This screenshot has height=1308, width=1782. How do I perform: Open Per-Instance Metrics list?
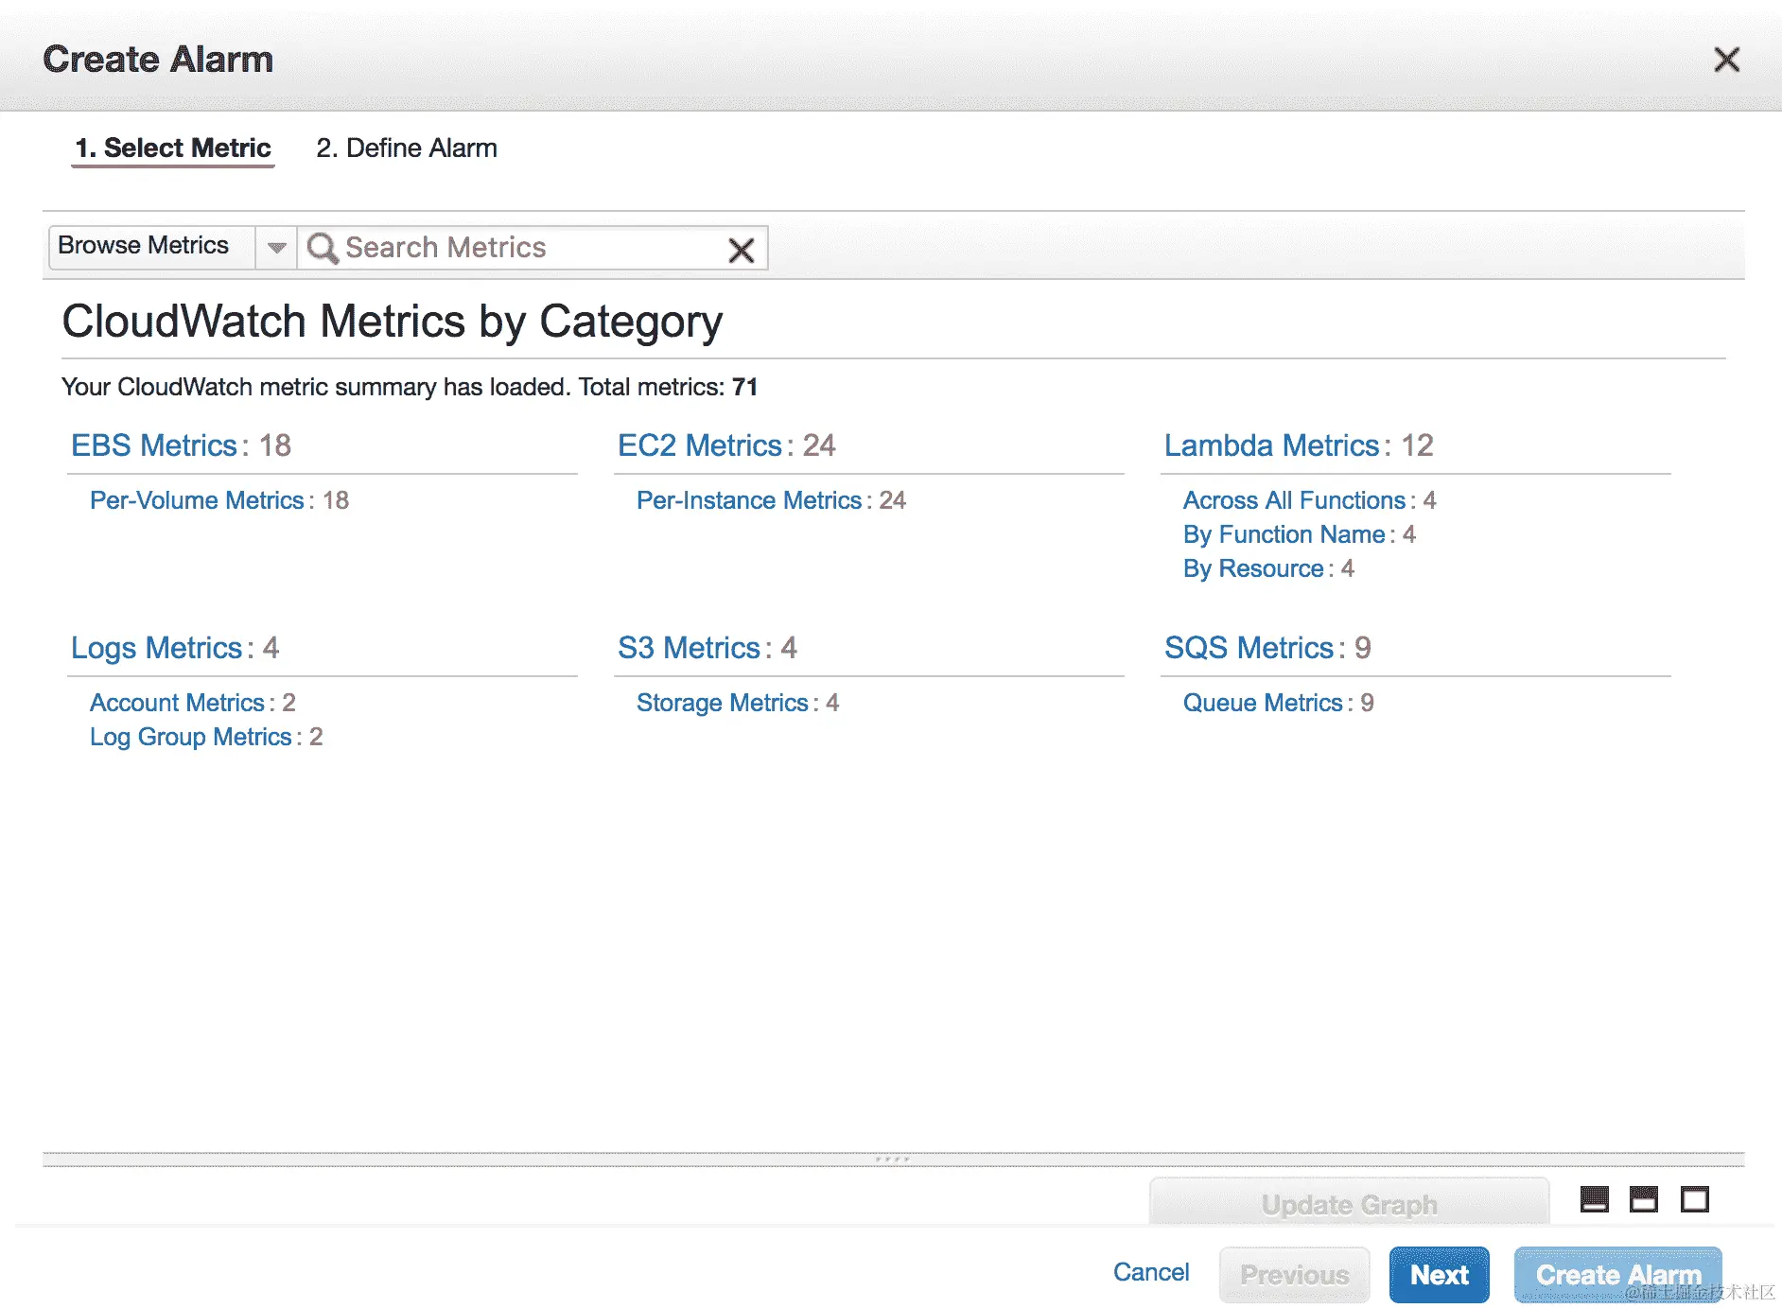tap(749, 500)
